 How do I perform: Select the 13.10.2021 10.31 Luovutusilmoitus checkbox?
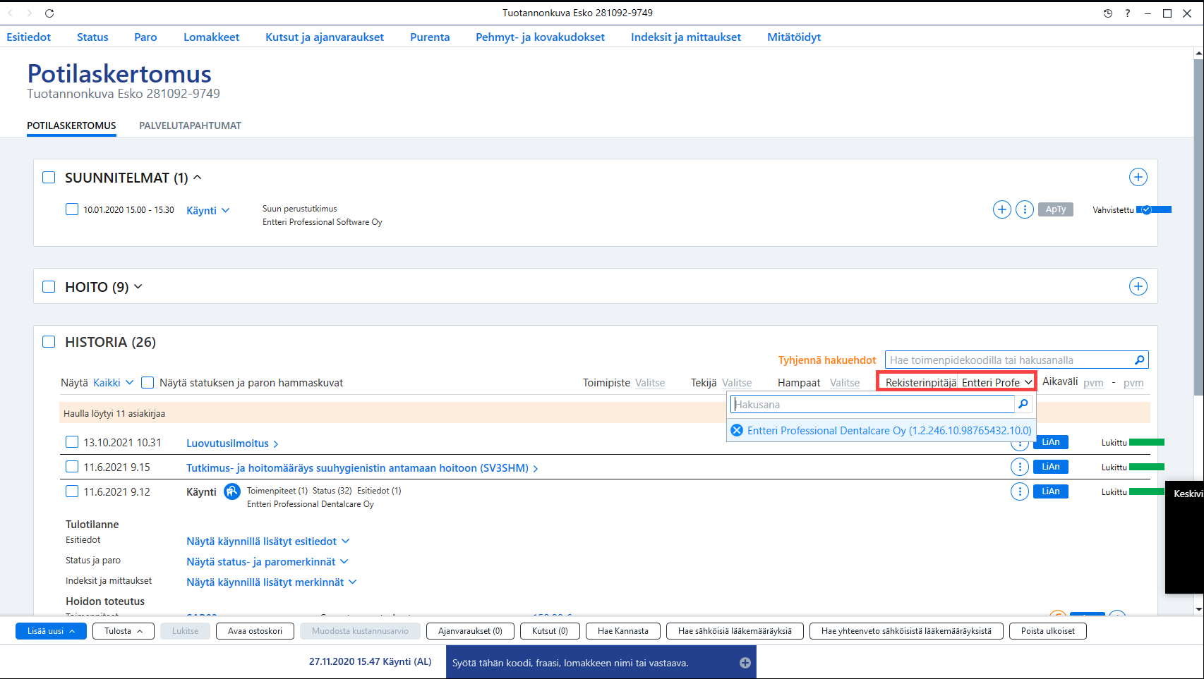click(x=72, y=442)
